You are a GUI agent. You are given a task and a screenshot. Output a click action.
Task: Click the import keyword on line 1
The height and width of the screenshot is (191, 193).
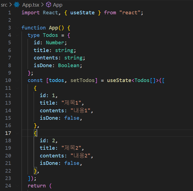click(31, 13)
